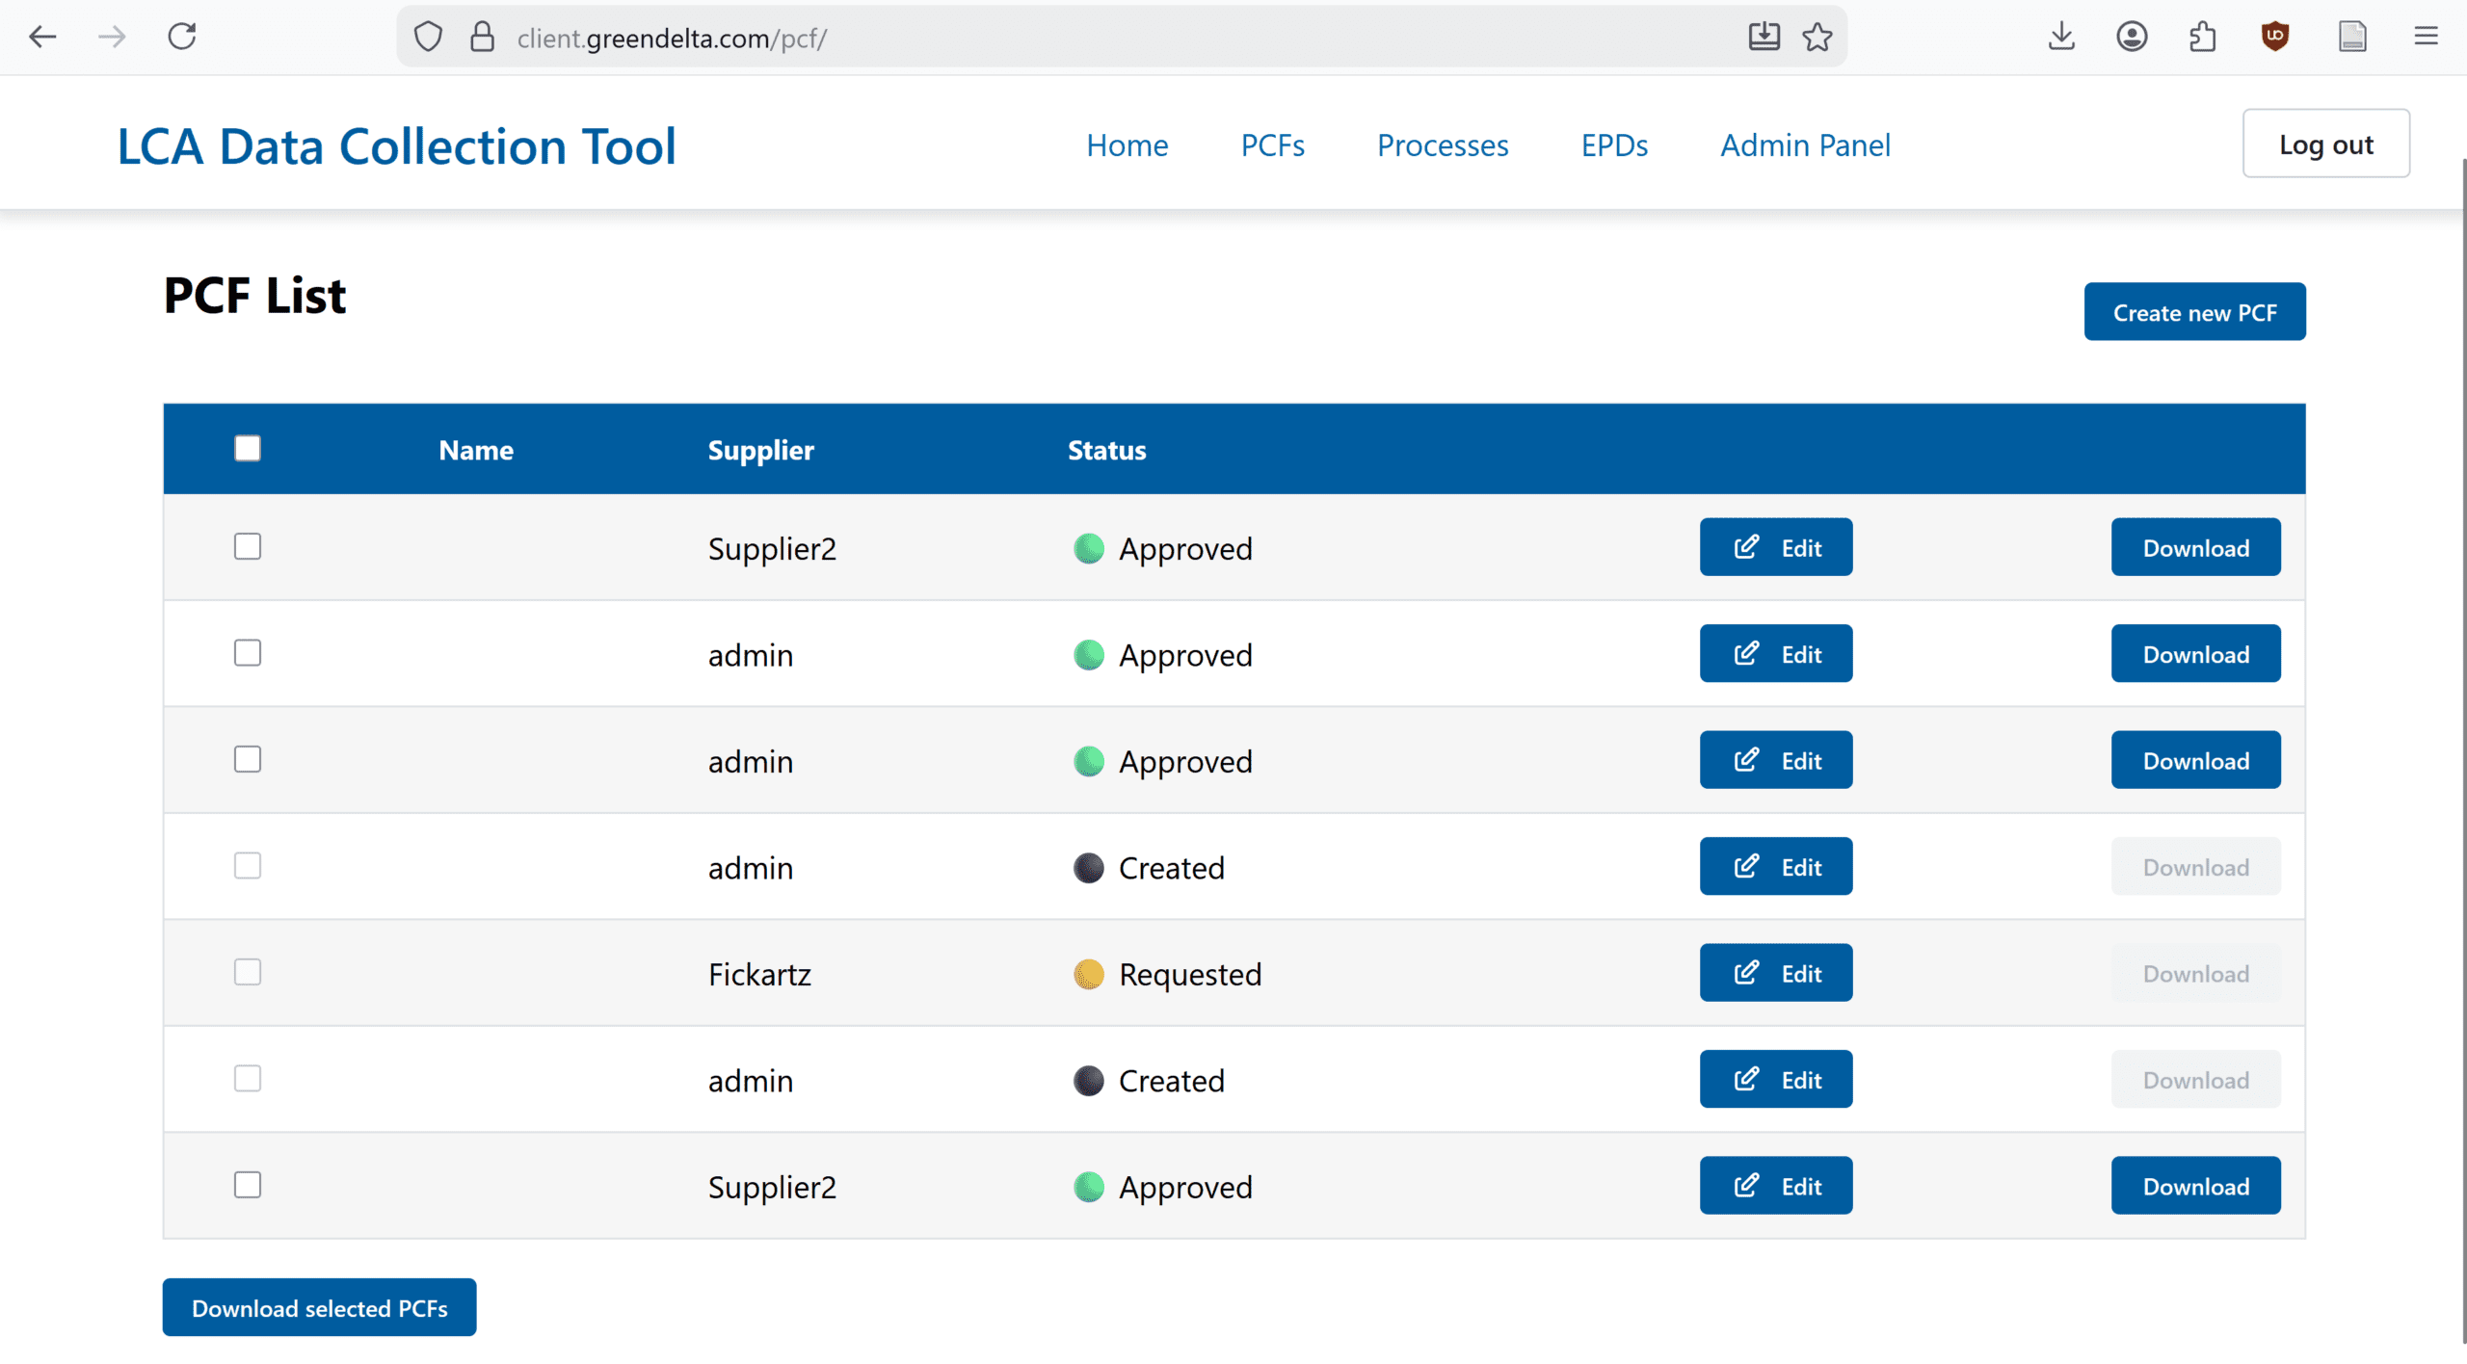
Task: Click the Create new PCF button
Action: click(2194, 312)
